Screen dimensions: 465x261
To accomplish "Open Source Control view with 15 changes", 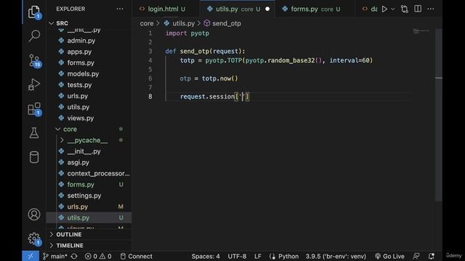I will (x=34, y=61).
